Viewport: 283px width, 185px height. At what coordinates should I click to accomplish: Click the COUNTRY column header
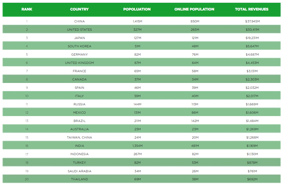(79, 9)
